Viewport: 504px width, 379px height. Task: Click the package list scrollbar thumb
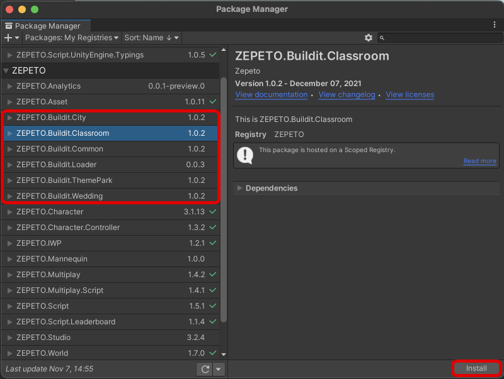[x=224, y=199]
